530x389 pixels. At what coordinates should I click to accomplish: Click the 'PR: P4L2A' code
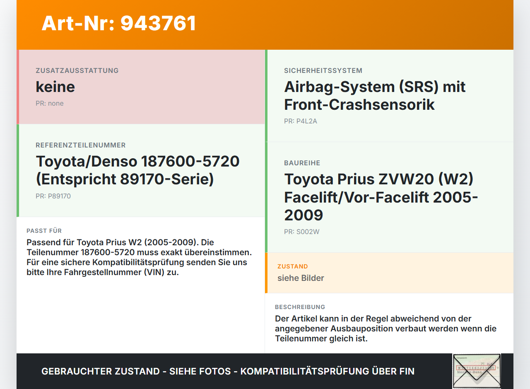[x=301, y=121]
